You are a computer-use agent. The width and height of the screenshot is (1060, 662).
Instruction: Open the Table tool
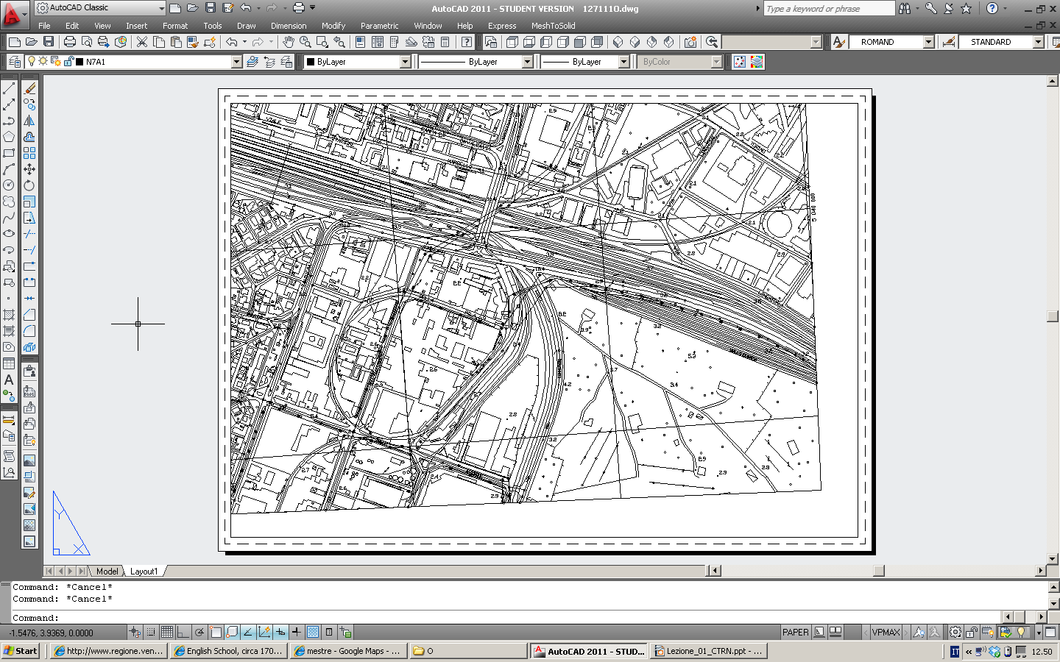click(9, 363)
